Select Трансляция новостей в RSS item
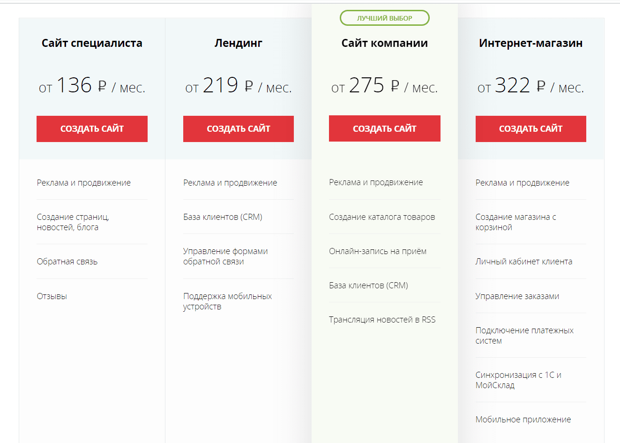620x443 pixels. [382, 320]
